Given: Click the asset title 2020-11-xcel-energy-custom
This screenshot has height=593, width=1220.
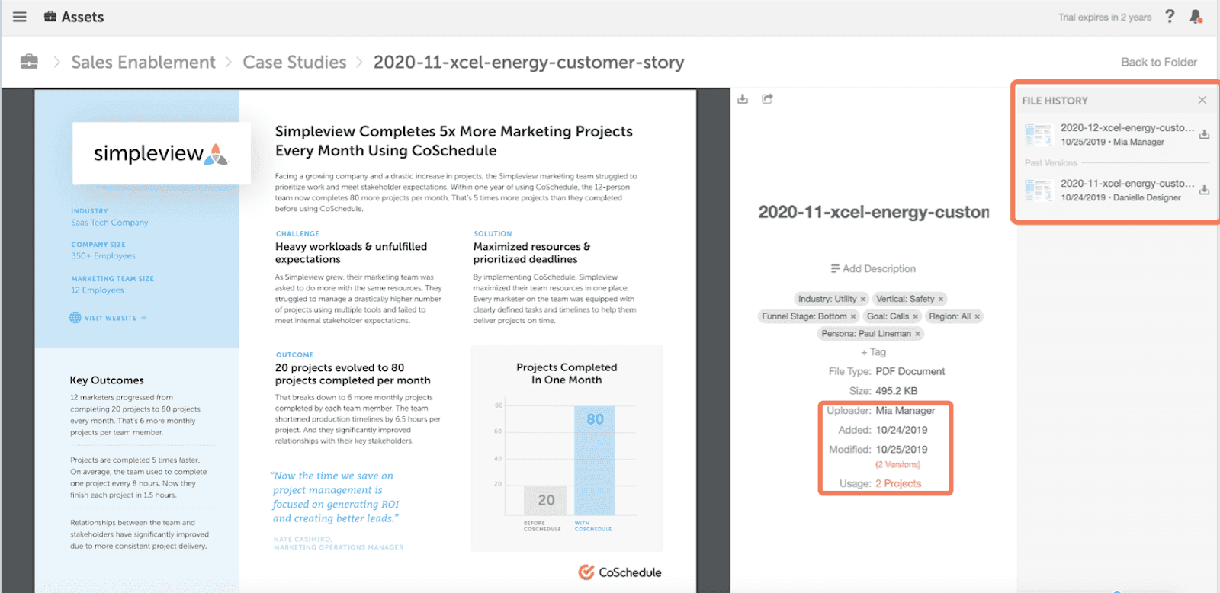Looking at the screenshot, I should point(874,212).
